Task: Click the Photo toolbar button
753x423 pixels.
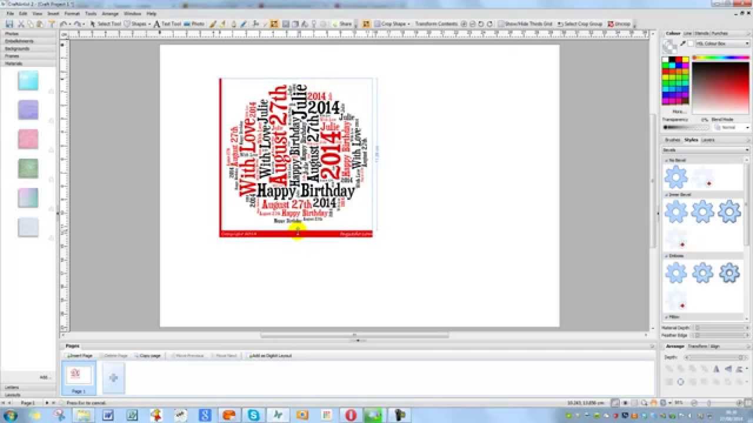Action: (194, 24)
